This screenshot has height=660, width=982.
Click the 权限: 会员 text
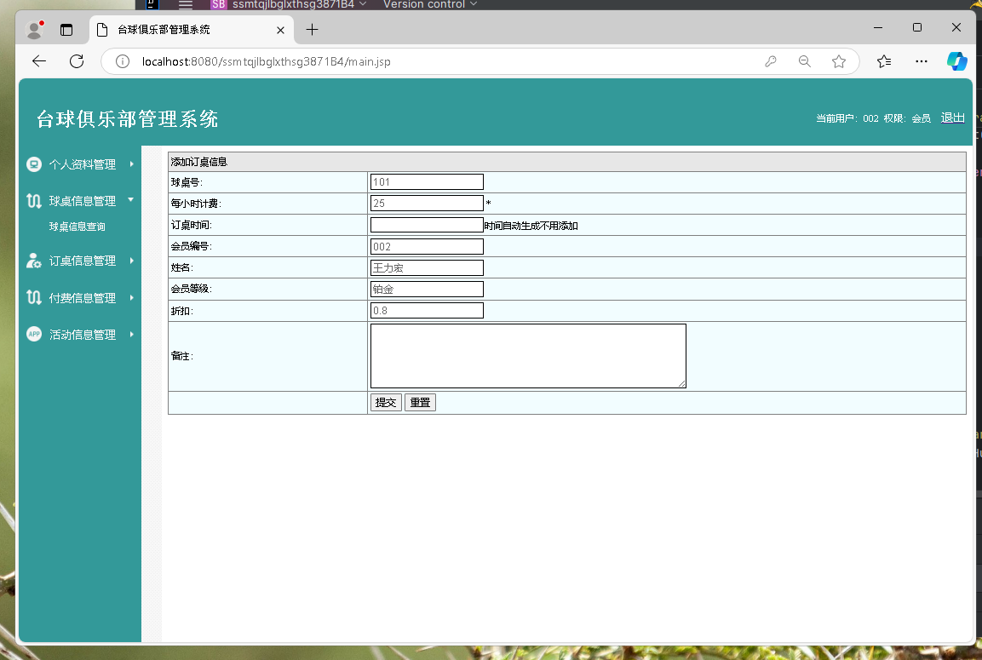[907, 118]
